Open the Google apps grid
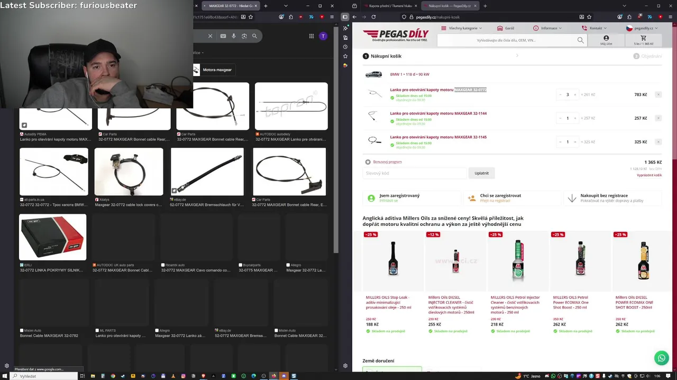 pos(312,36)
